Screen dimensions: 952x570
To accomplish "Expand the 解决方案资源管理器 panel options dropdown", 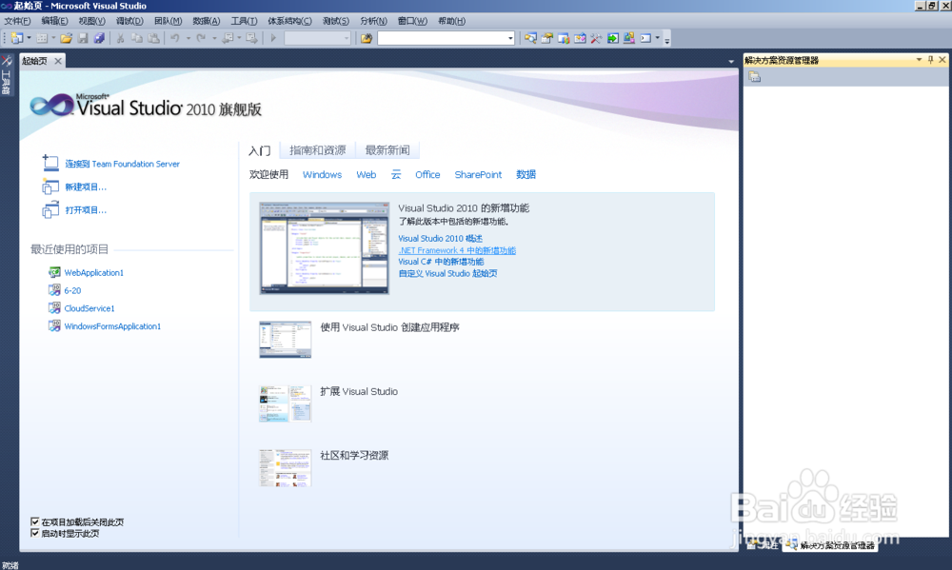I will point(920,60).
